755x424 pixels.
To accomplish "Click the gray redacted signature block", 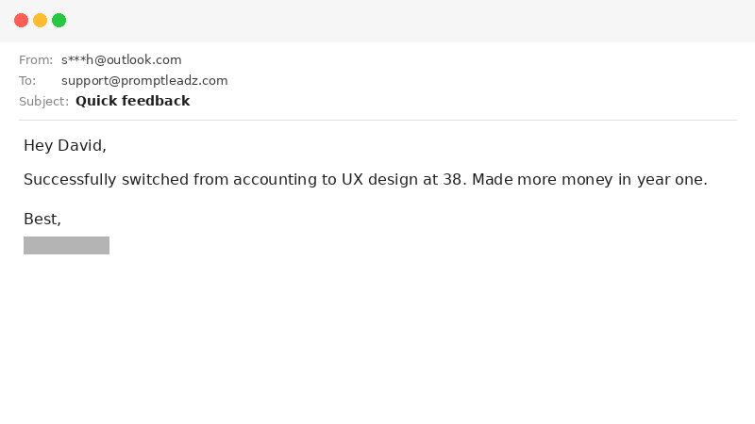I will pyautogui.click(x=66, y=245).
